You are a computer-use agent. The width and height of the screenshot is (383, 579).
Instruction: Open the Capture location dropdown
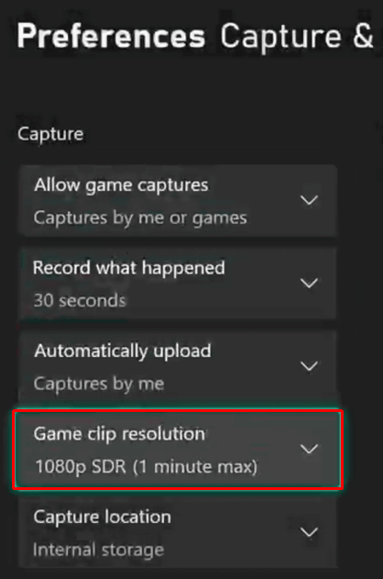point(178,532)
